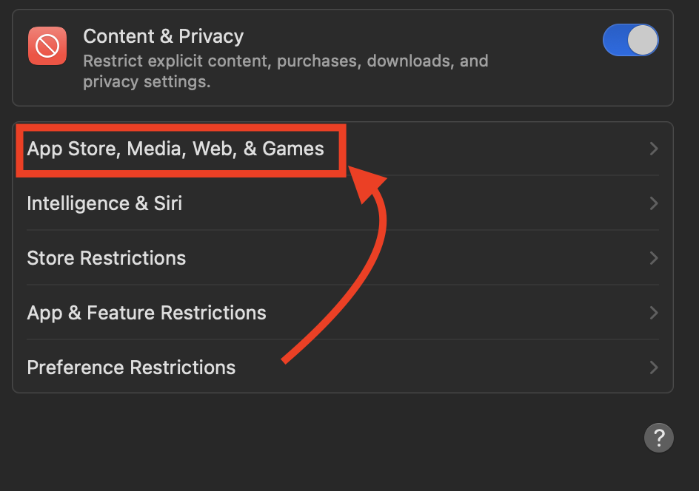Screen dimensions: 699x491
Task: Click the Content & Privacy heading text
Action: (163, 36)
